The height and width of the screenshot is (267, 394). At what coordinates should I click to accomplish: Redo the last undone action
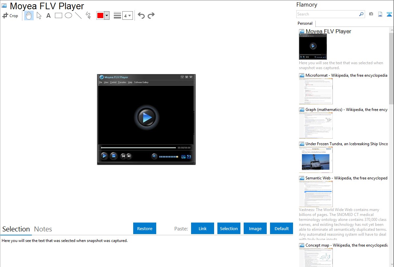point(151,15)
